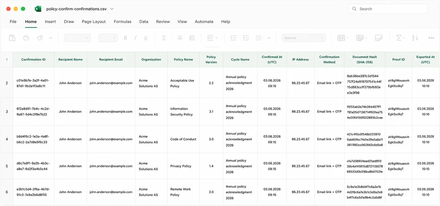Select the Organization column header

coord(151,59)
